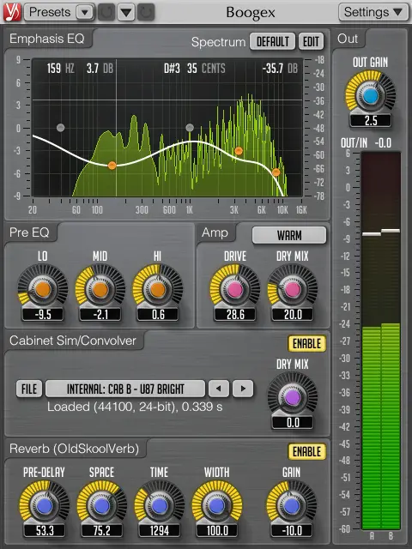The height and width of the screenshot is (549, 412).
Task: Click the output level meter channel A
Action: point(371,341)
